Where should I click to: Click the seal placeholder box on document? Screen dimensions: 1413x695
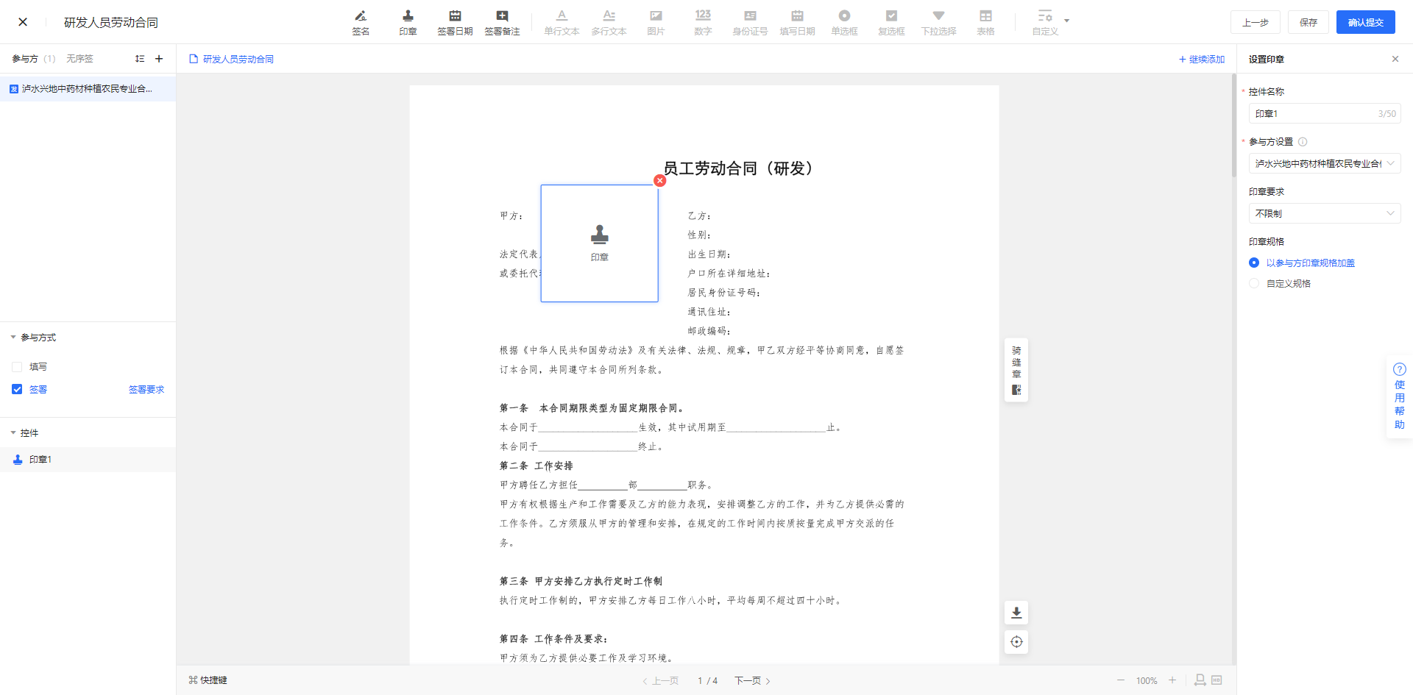(x=600, y=243)
